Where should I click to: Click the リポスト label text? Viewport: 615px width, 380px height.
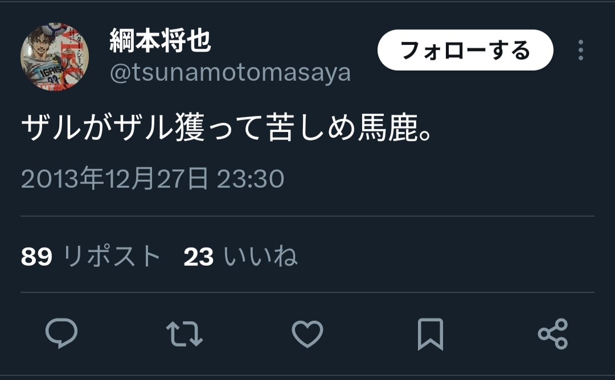[x=112, y=257]
